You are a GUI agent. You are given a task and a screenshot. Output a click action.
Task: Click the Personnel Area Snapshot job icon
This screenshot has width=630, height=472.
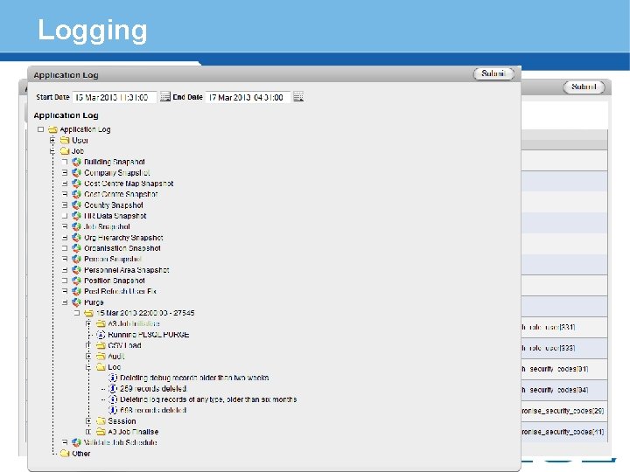tap(76, 270)
